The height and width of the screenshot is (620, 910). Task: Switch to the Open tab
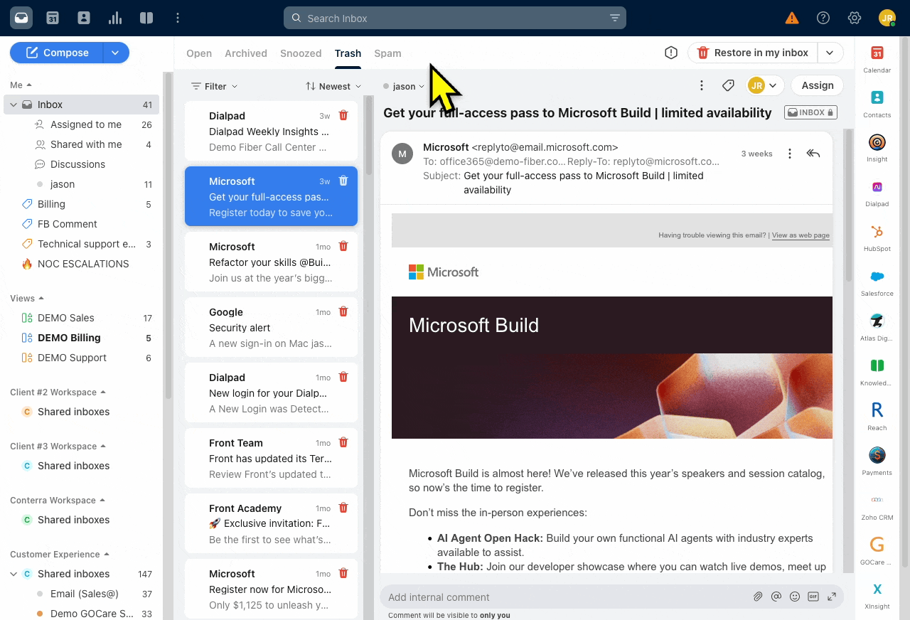click(x=199, y=53)
